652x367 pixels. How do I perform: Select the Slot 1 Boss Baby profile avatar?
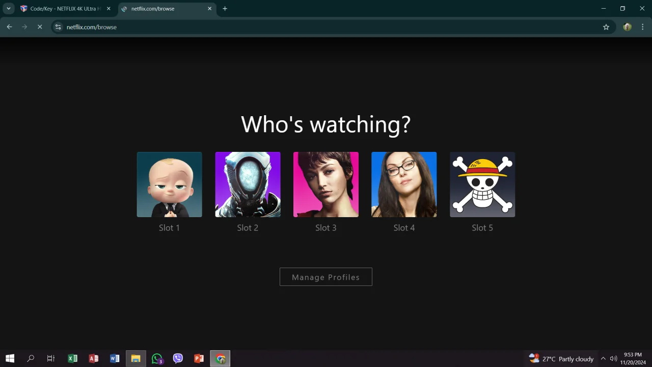click(169, 185)
